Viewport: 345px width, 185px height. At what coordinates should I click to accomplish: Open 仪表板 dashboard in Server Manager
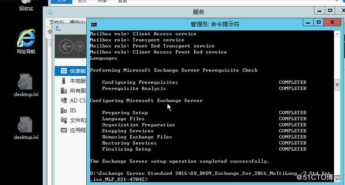71,71
